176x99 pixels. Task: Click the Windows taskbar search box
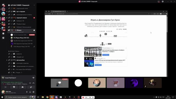(x=20, y=97)
